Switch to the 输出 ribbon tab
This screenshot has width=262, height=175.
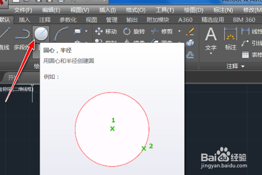pos(132,20)
